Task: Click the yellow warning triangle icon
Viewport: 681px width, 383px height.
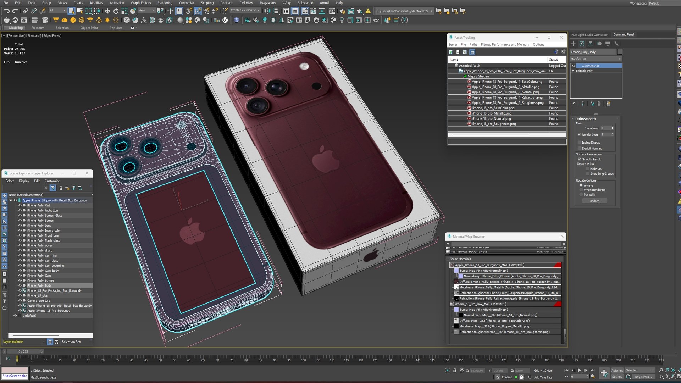Action: (x=368, y=11)
